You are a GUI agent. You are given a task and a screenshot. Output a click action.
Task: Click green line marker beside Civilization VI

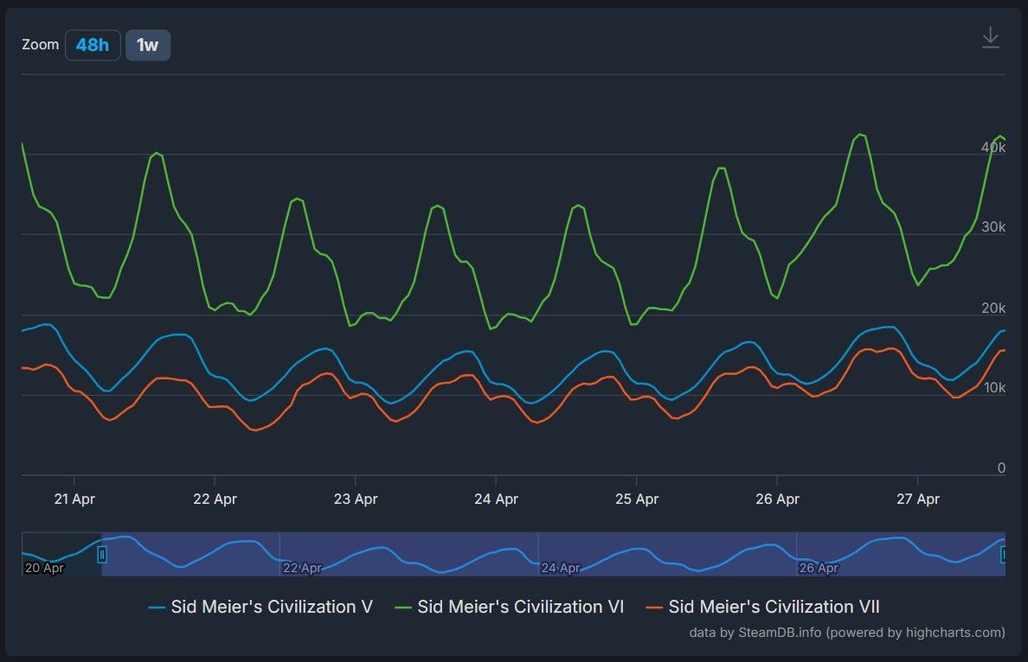(402, 608)
